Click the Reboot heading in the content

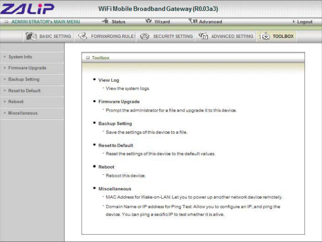[x=106, y=167]
